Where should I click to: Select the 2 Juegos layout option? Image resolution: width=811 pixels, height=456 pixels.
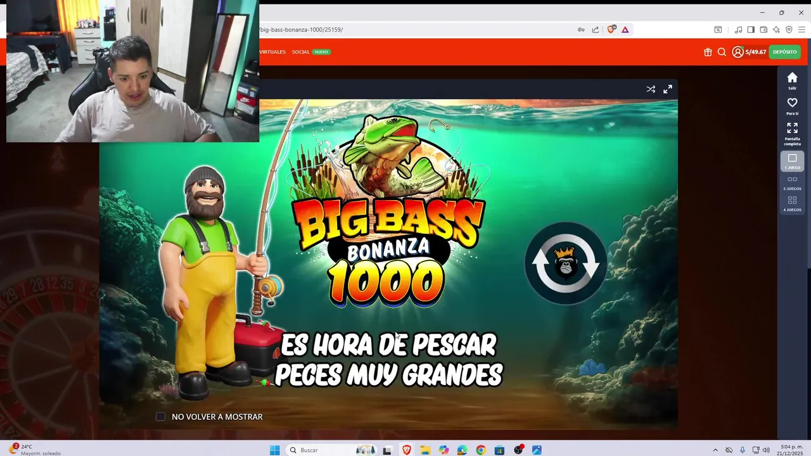792,182
